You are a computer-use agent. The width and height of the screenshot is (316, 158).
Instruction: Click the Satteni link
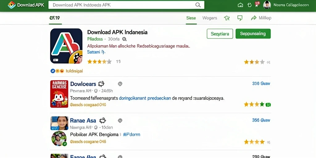pyautogui.click(x=96, y=52)
